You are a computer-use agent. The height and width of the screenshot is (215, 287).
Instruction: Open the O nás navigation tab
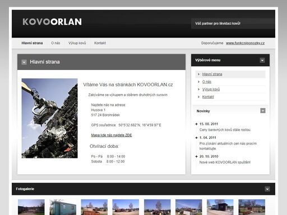click(x=55, y=43)
